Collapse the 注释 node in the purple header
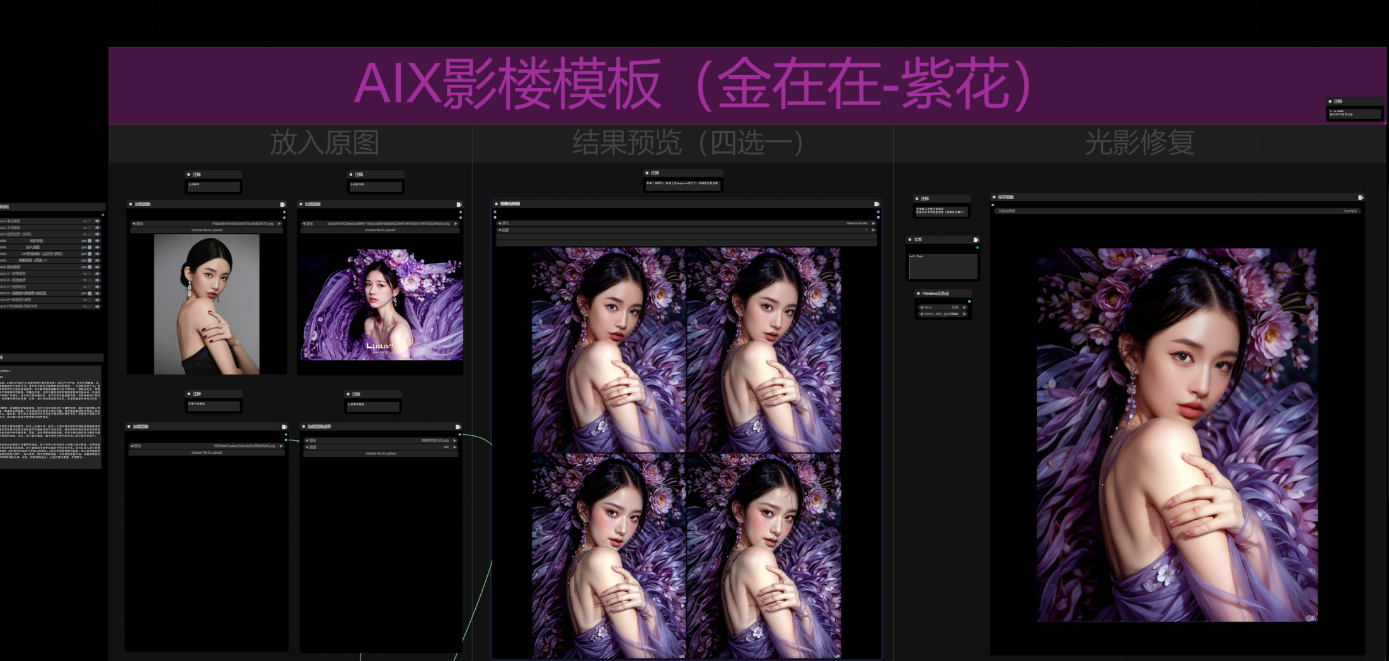 (x=1330, y=101)
